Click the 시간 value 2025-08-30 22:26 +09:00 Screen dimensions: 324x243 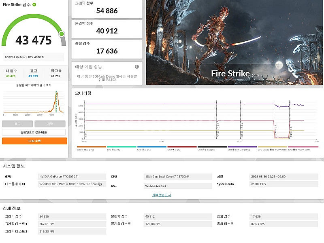click(284, 177)
